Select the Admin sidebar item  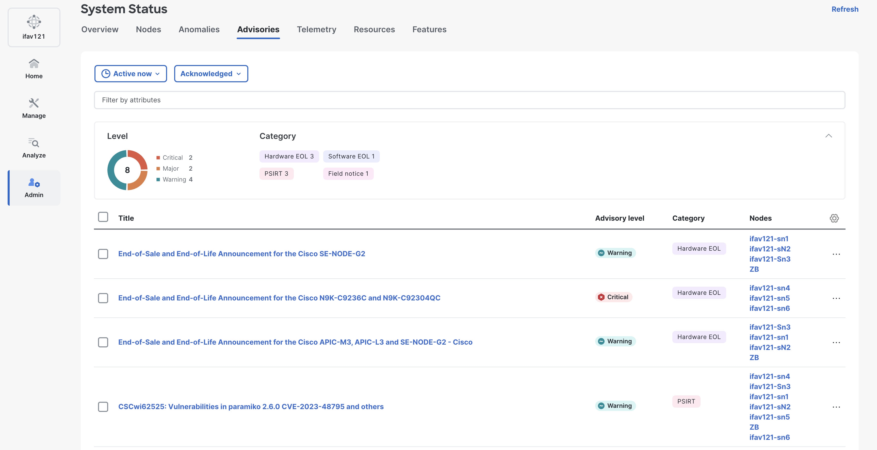(x=34, y=188)
